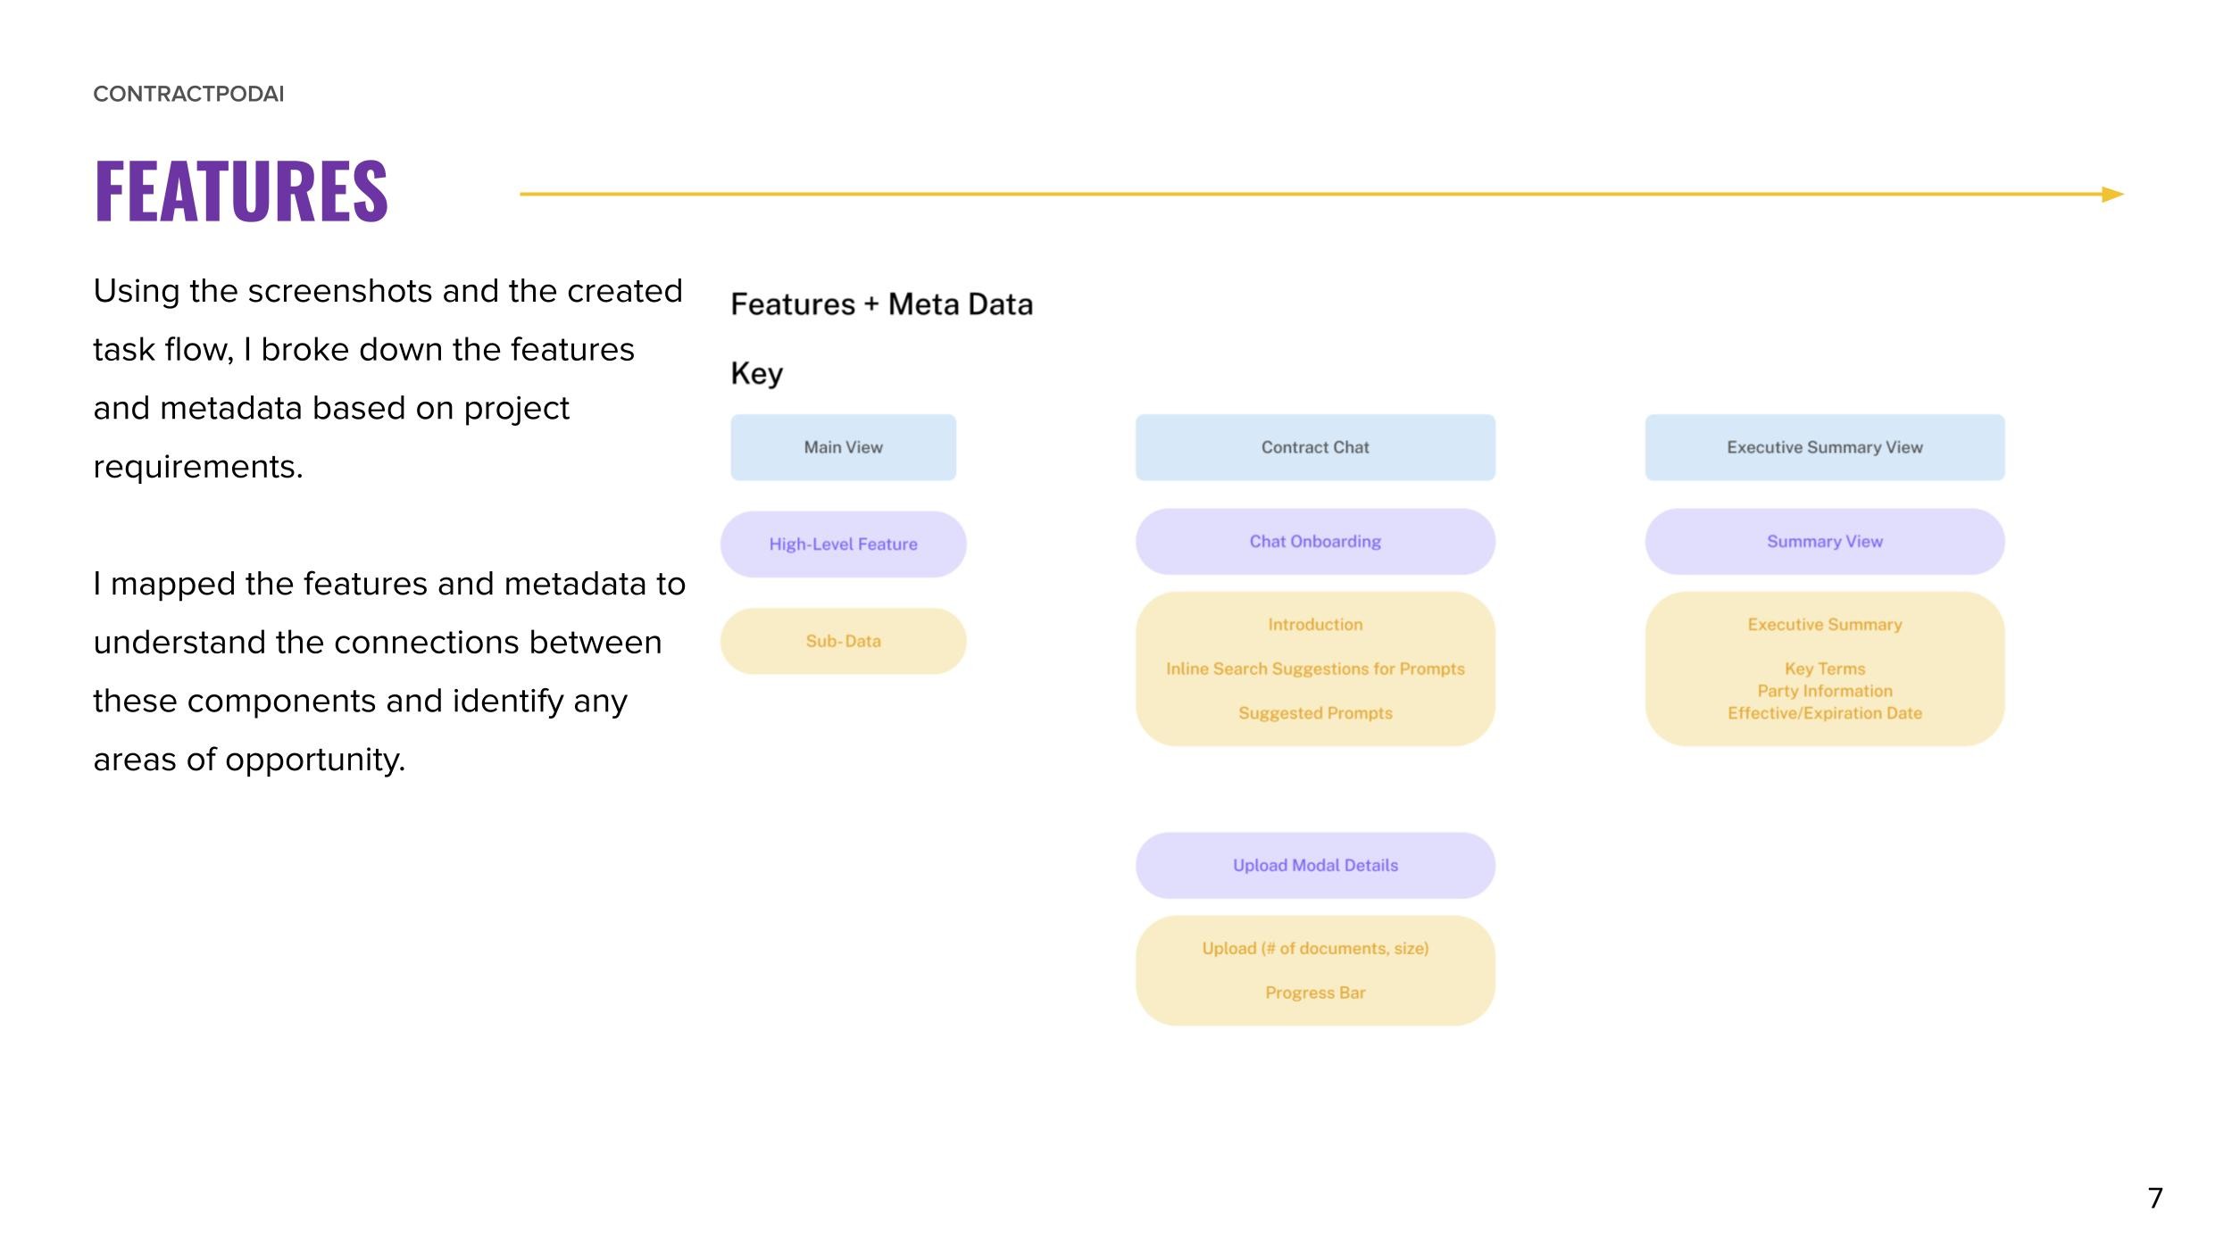Click the Effective/Expiration Date item
This screenshot has height=1255, width=2232.
click(1824, 713)
